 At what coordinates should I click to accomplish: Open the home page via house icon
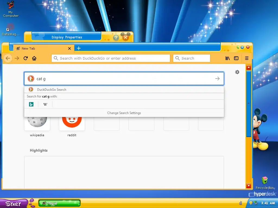(34, 58)
